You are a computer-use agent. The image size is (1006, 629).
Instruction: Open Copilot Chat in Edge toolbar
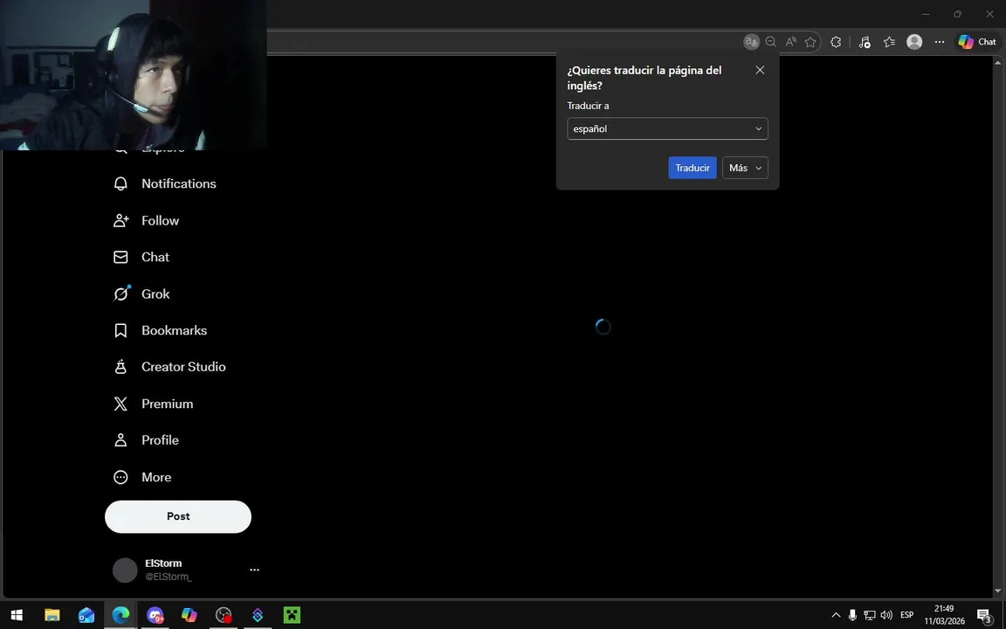[977, 42]
